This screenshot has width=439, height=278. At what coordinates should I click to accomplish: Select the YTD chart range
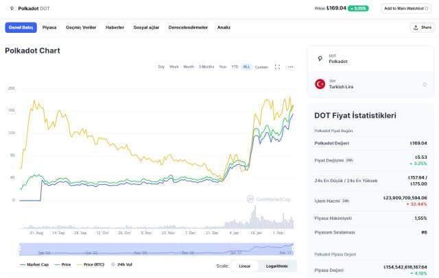[235, 67]
